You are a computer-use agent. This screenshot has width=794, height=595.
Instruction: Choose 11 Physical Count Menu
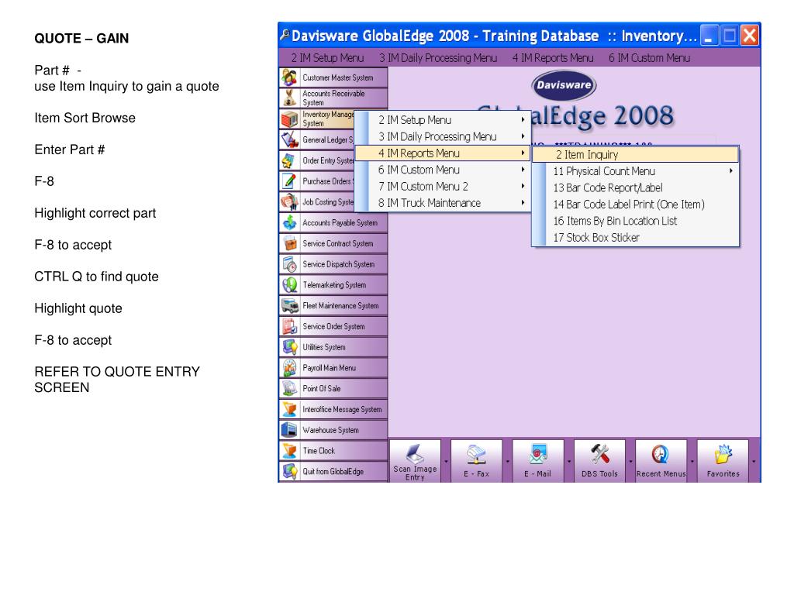[x=636, y=171]
